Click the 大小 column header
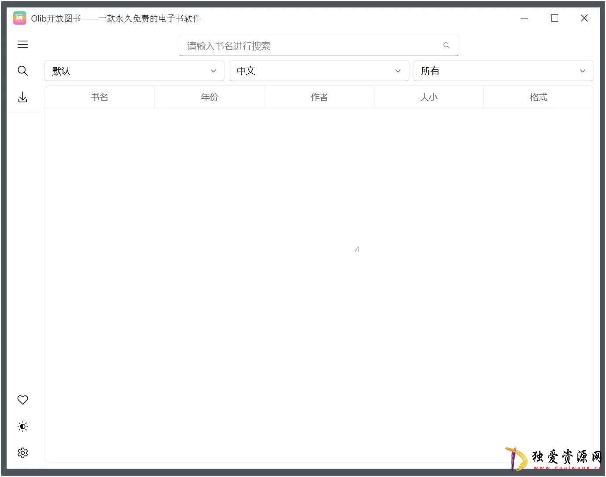Viewport: 606px width, 477px height. (x=429, y=97)
